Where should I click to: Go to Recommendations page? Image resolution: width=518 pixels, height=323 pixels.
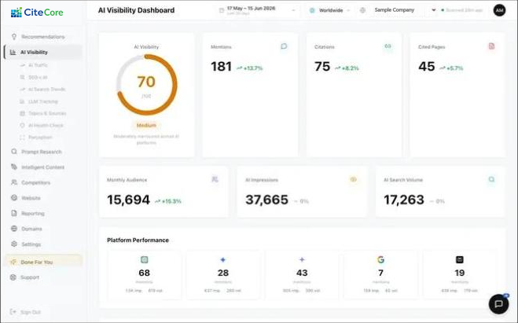[43, 37]
